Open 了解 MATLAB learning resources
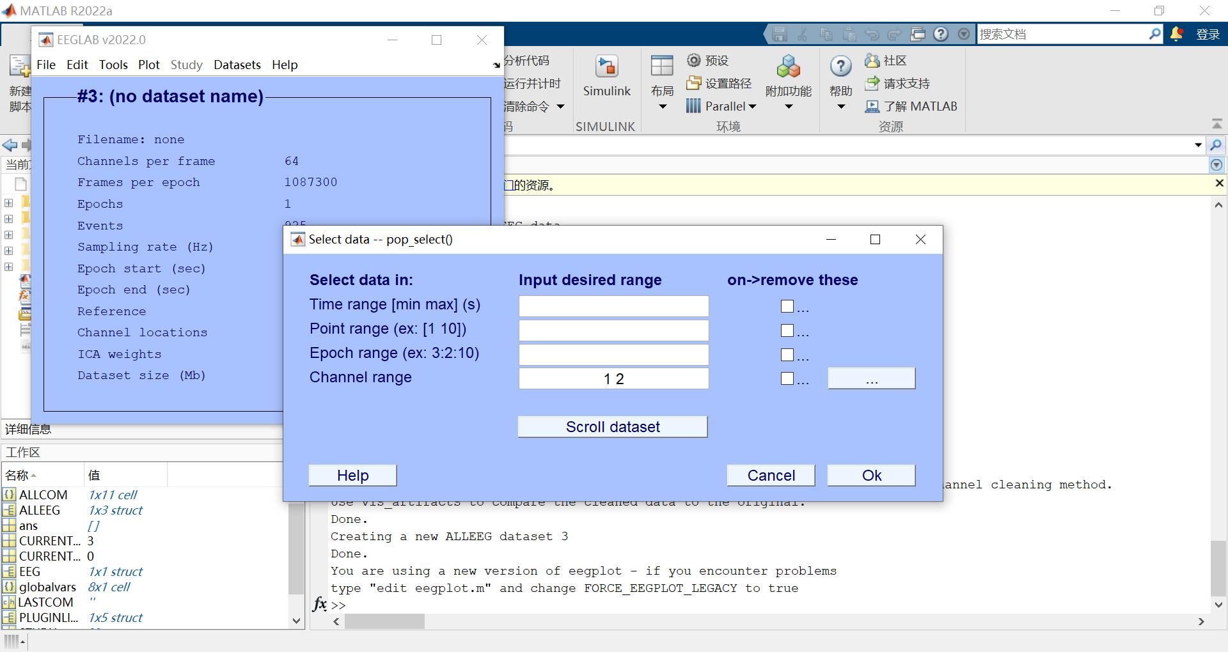1228x652 pixels. point(911,106)
